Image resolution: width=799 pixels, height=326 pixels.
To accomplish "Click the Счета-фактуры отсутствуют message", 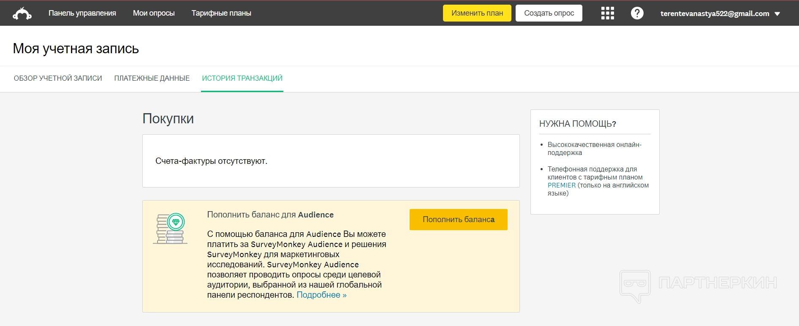I will click(x=211, y=161).
